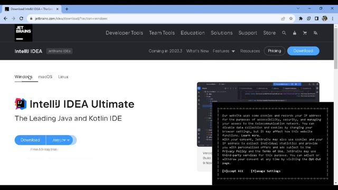This screenshot has width=338, height=190.
Task: Select the Download IntelliJ IDEA browser tab
Action: (32, 9)
